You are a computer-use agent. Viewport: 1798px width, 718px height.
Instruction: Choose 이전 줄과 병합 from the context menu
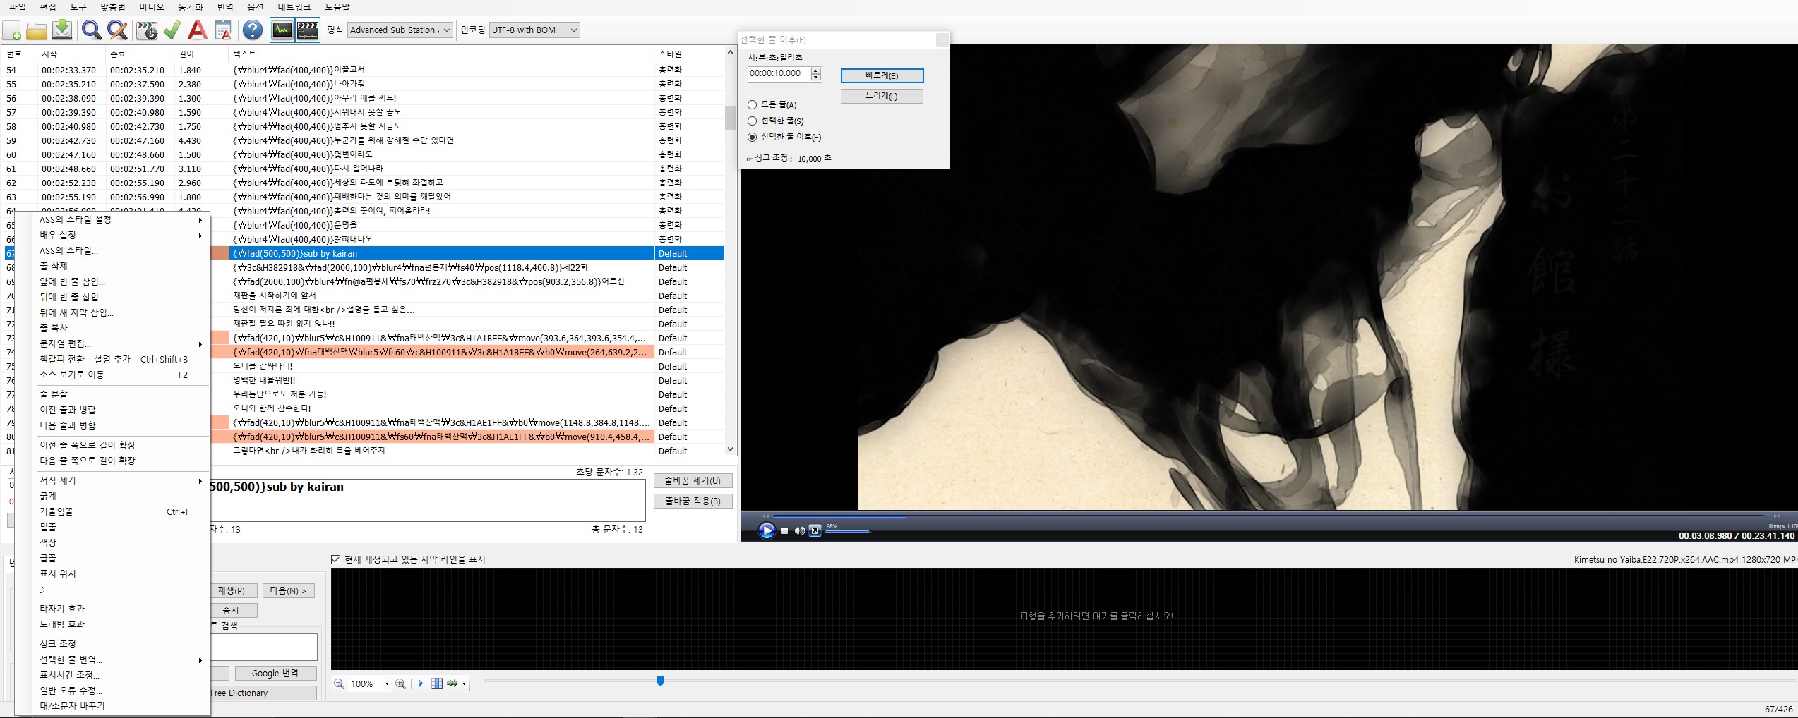pos(121,410)
